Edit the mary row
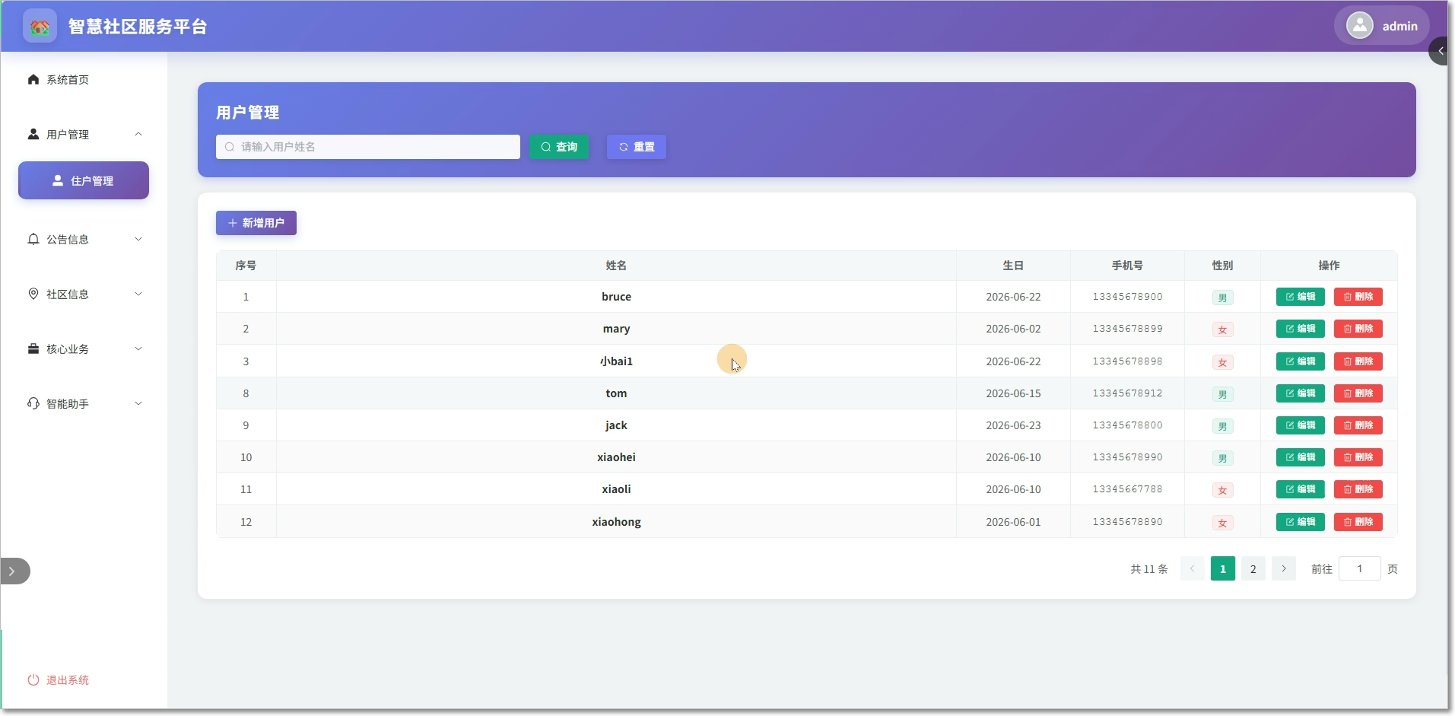The width and height of the screenshot is (1455, 716). pos(1301,329)
